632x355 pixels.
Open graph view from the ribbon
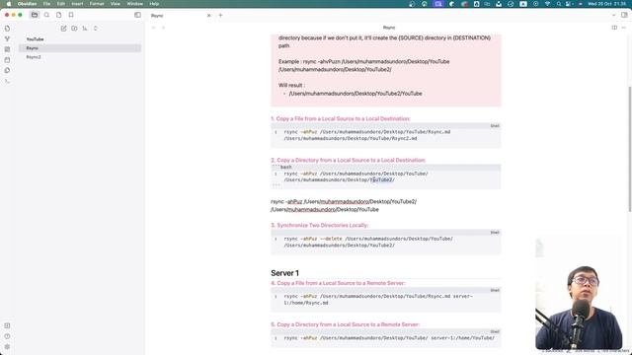click(7, 39)
